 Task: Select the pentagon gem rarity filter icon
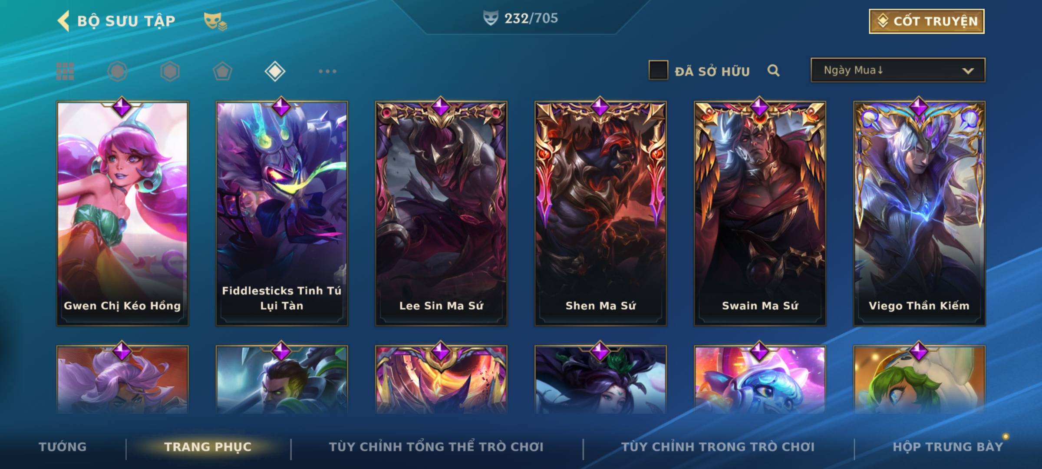[222, 71]
